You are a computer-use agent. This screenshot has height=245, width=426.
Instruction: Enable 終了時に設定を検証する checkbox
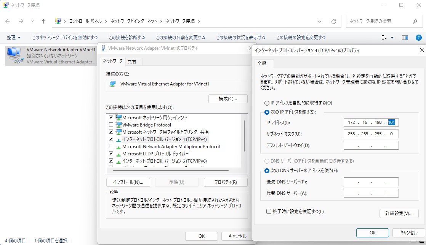point(269,212)
